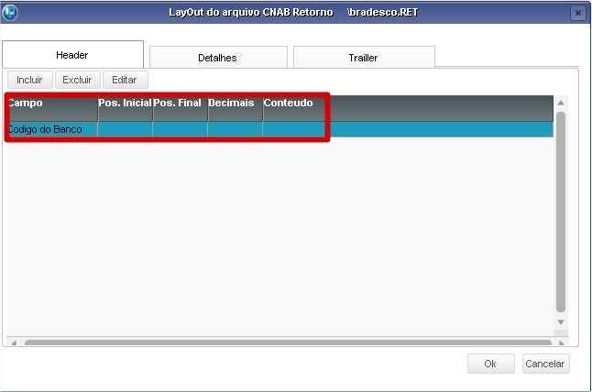Viewport: 592px width, 392px height.
Task: Switch to the Trailler tab
Action: coord(364,58)
